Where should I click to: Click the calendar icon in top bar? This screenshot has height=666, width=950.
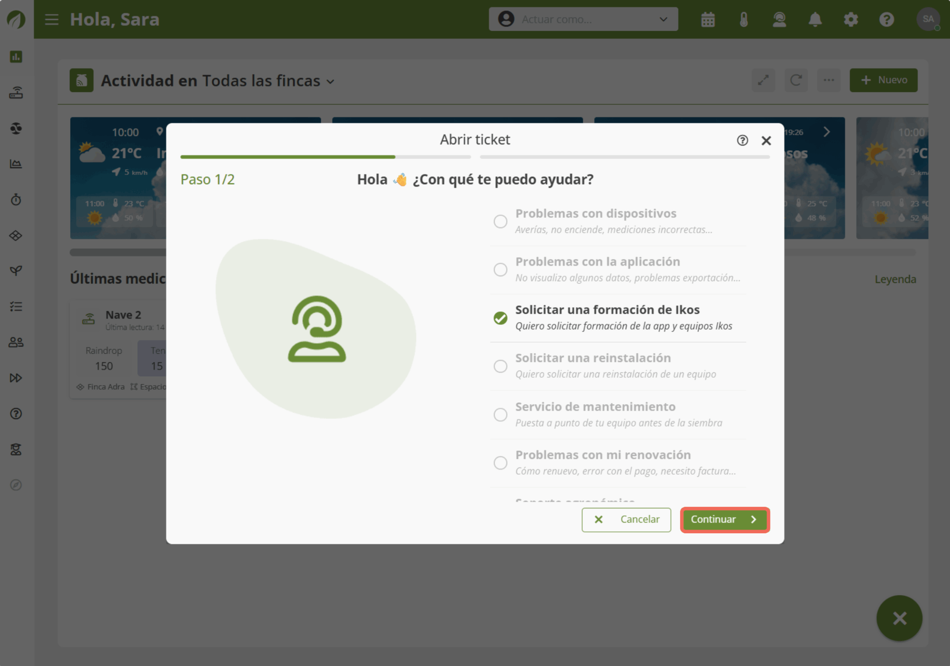(x=708, y=19)
